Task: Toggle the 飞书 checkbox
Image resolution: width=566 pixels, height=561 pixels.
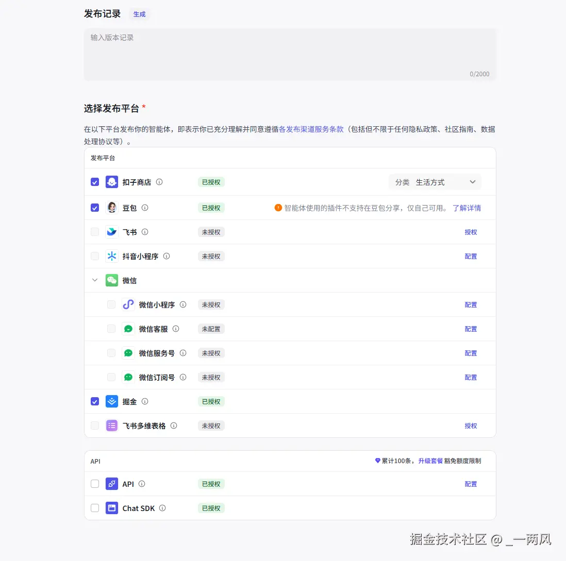Action: pyautogui.click(x=94, y=232)
